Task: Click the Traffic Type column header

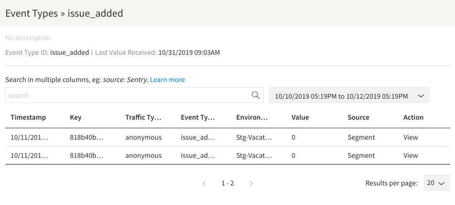Action: [x=143, y=117]
